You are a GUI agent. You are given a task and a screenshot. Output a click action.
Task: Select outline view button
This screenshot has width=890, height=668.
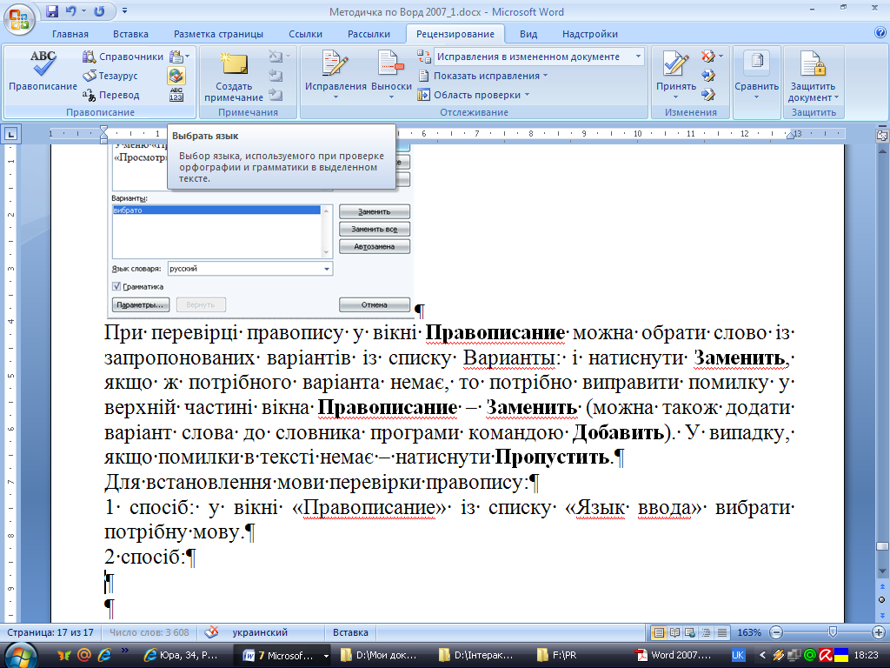click(x=706, y=632)
